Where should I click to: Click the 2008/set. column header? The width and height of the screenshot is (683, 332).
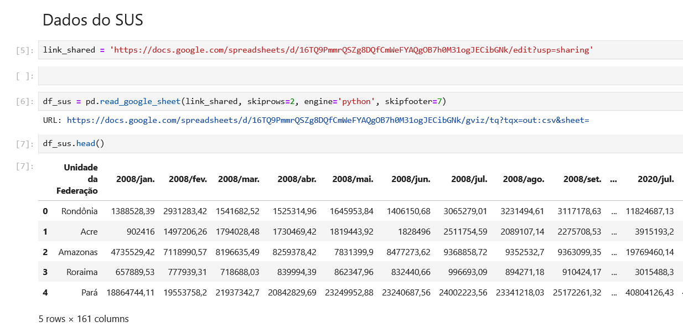tap(582, 179)
